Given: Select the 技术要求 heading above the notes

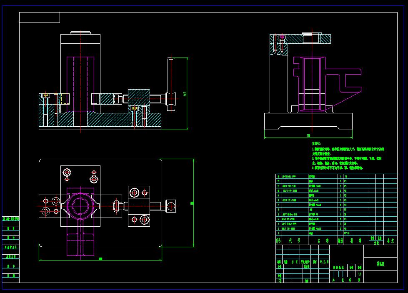Looking at the screenshot, I should click(316, 143).
